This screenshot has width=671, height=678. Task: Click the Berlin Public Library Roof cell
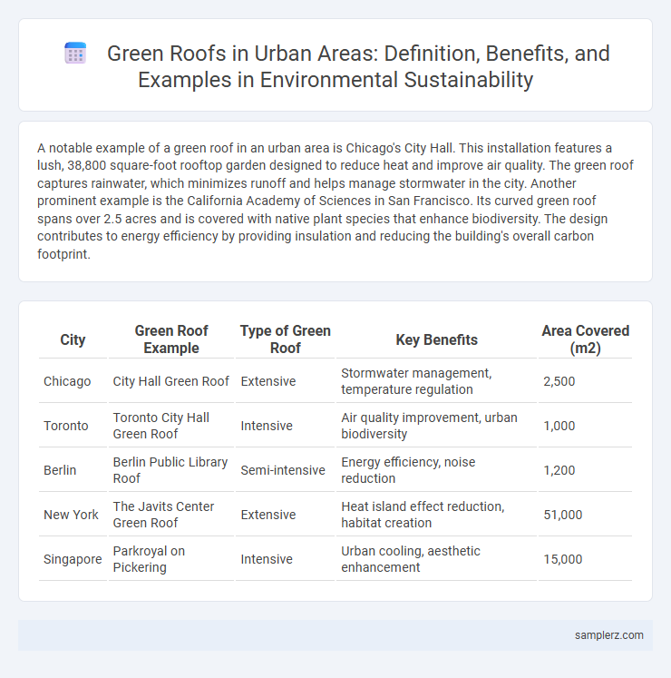(171, 470)
